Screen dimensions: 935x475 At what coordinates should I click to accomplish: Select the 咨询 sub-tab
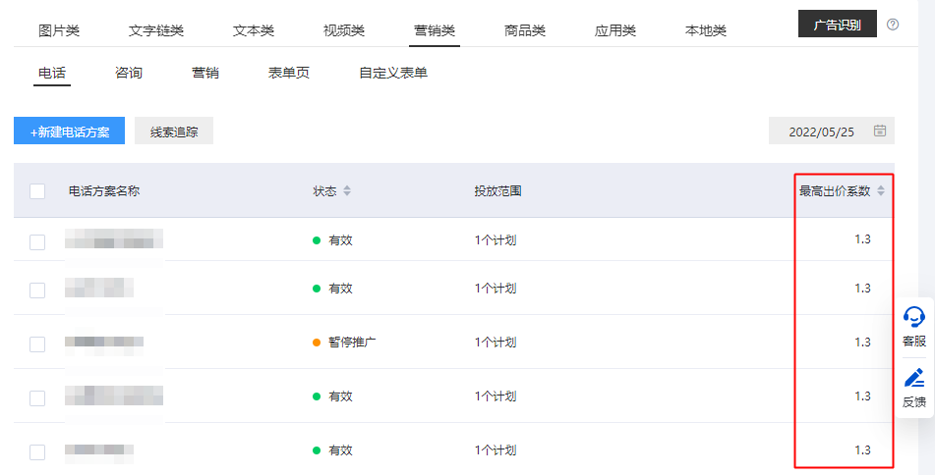point(129,73)
